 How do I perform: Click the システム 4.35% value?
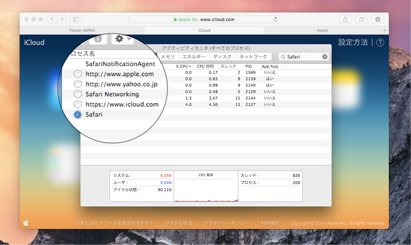(166, 175)
